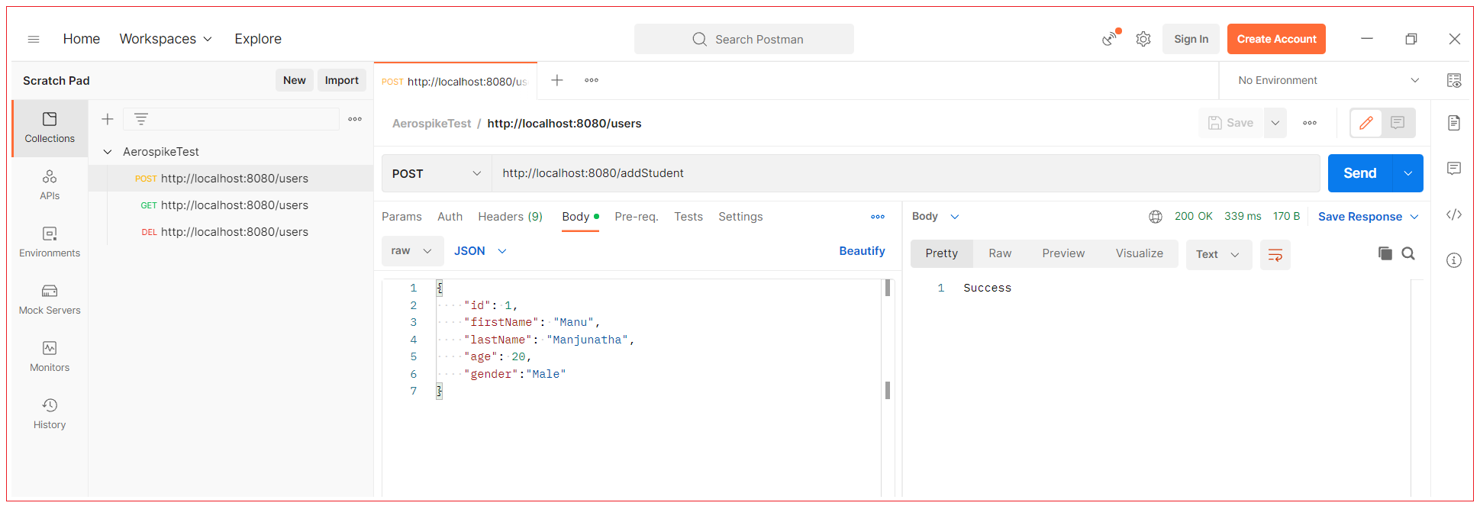Image resolution: width=1480 pixels, height=506 pixels.
Task: Click the Import button
Action: [x=342, y=80]
